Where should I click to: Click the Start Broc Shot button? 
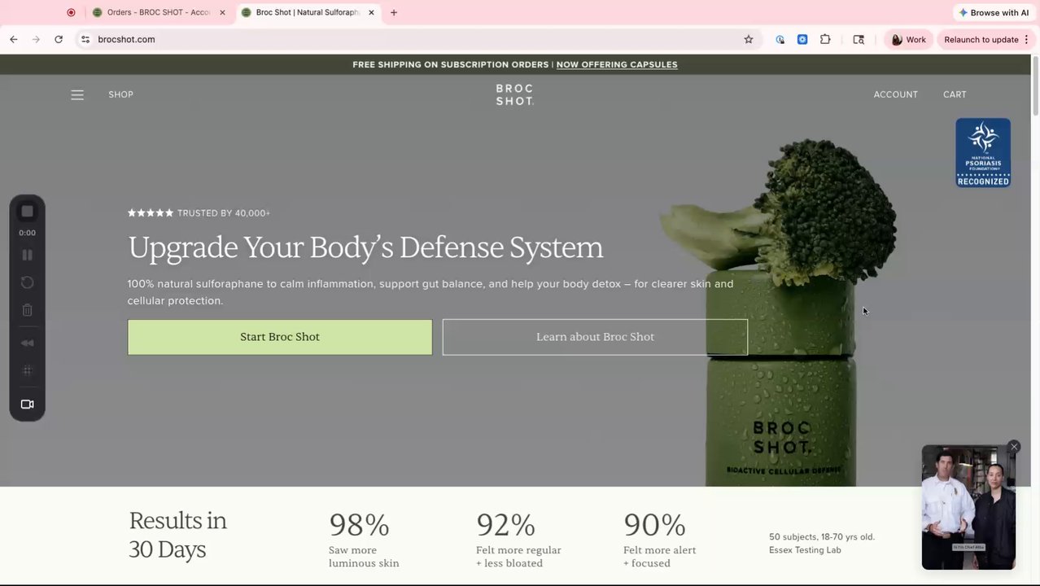click(280, 337)
